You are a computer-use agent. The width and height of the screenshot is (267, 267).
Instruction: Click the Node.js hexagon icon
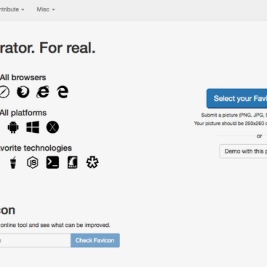click(x=33, y=162)
